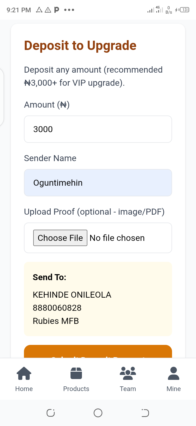Click the Sender Name field with Oguntimehin
This screenshot has width=196, height=426.
click(98, 183)
